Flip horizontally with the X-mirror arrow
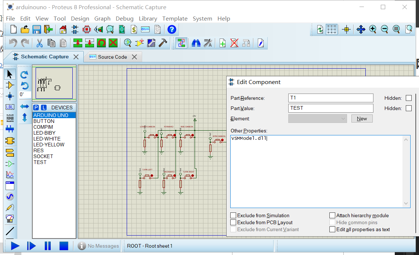This screenshot has height=255, width=419. click(25, 106)
